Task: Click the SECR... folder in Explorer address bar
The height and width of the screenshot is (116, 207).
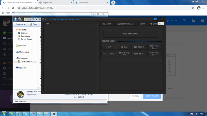Action: point(32,19)
